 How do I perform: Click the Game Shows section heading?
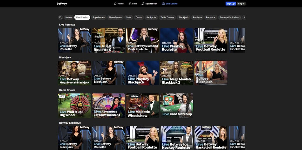tap(67, 90)
